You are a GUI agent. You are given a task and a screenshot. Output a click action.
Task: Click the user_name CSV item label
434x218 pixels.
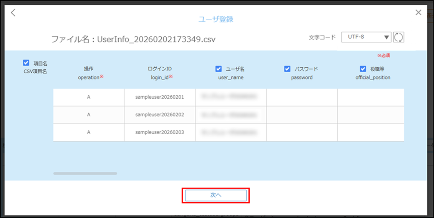point(231,78)
